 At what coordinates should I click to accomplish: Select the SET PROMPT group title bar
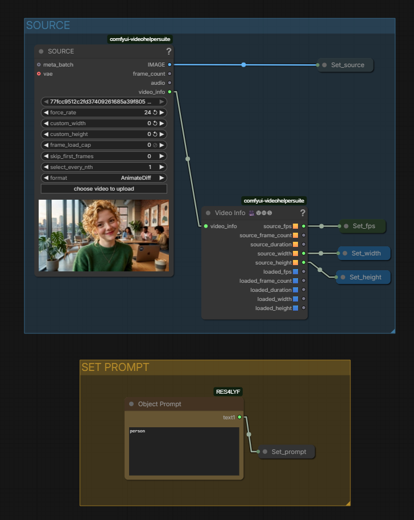[215, 368]
